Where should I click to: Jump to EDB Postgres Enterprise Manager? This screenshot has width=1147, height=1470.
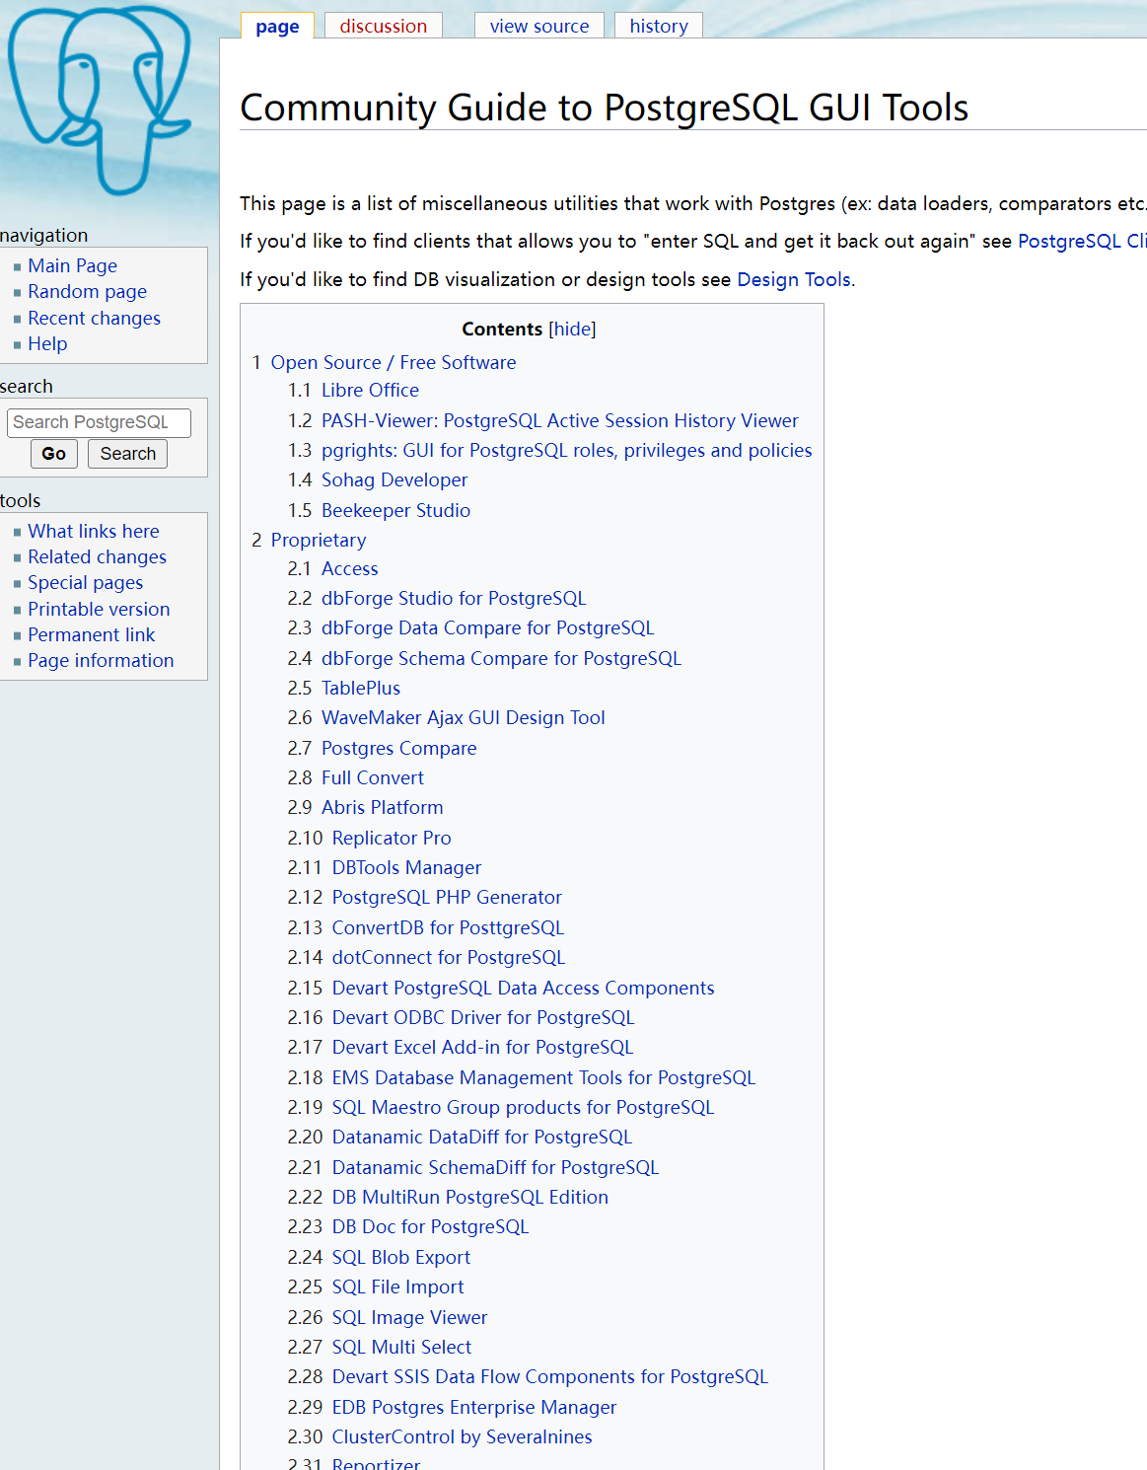(474, 1407)
